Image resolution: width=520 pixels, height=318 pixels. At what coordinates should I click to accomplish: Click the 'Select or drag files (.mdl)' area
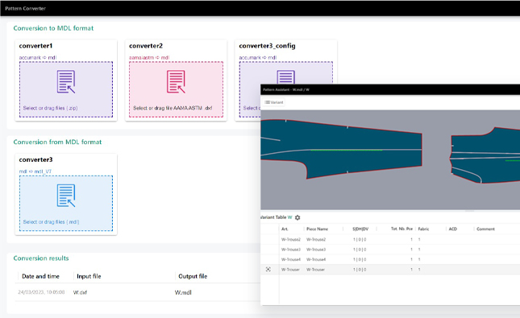tap(66, 203)
